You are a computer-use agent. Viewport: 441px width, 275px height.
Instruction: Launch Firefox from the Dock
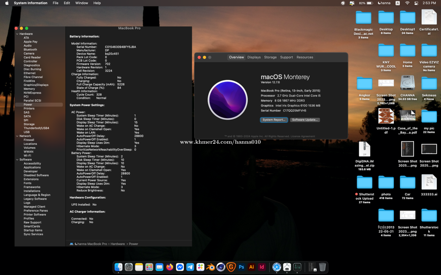click(x=170, y=267)
